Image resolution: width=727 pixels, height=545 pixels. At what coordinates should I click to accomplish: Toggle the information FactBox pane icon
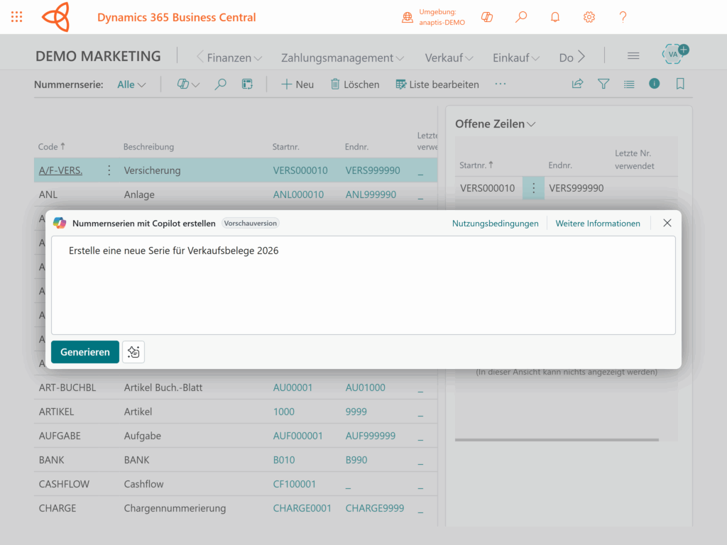point(655,84)
